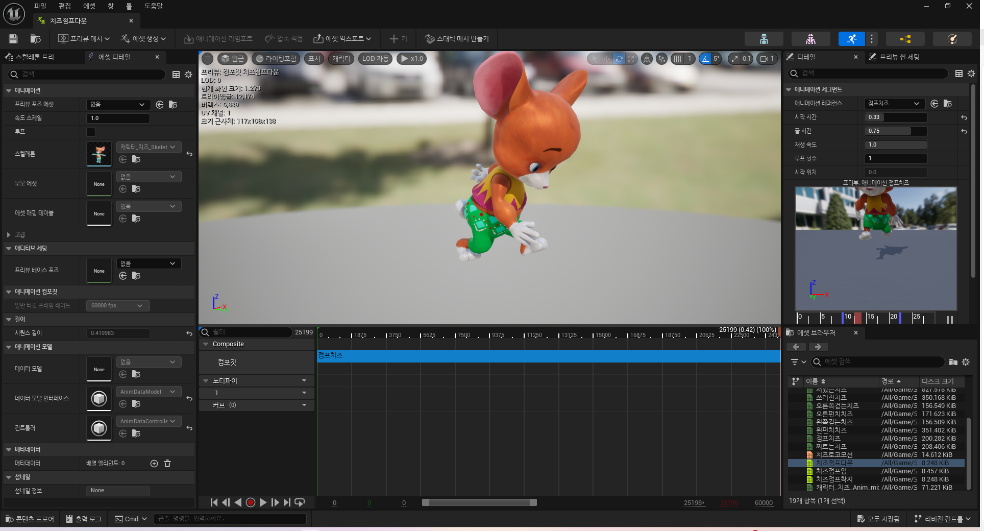Click the 끝 시간 value slider
This screenshot has width=984, height=531.
coord(896,131)
